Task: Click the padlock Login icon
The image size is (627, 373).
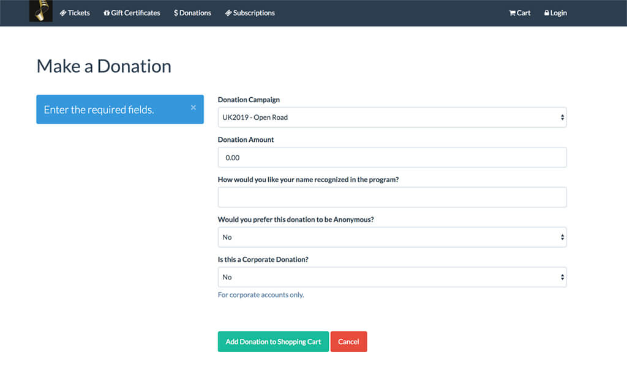Action: (x=547, y=13)
